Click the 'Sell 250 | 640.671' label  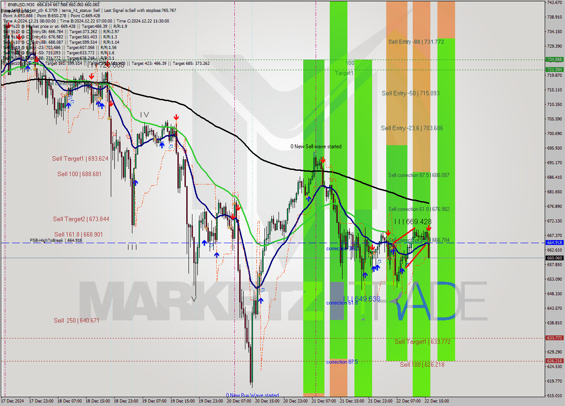pyautogui.click(x=76, y=320)
